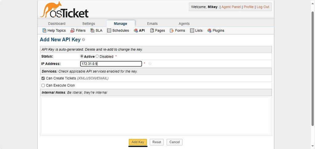Open the Pages submenu link
This screenshot has width=315, height=149.
pyautogui.click(x=160, y=30)
